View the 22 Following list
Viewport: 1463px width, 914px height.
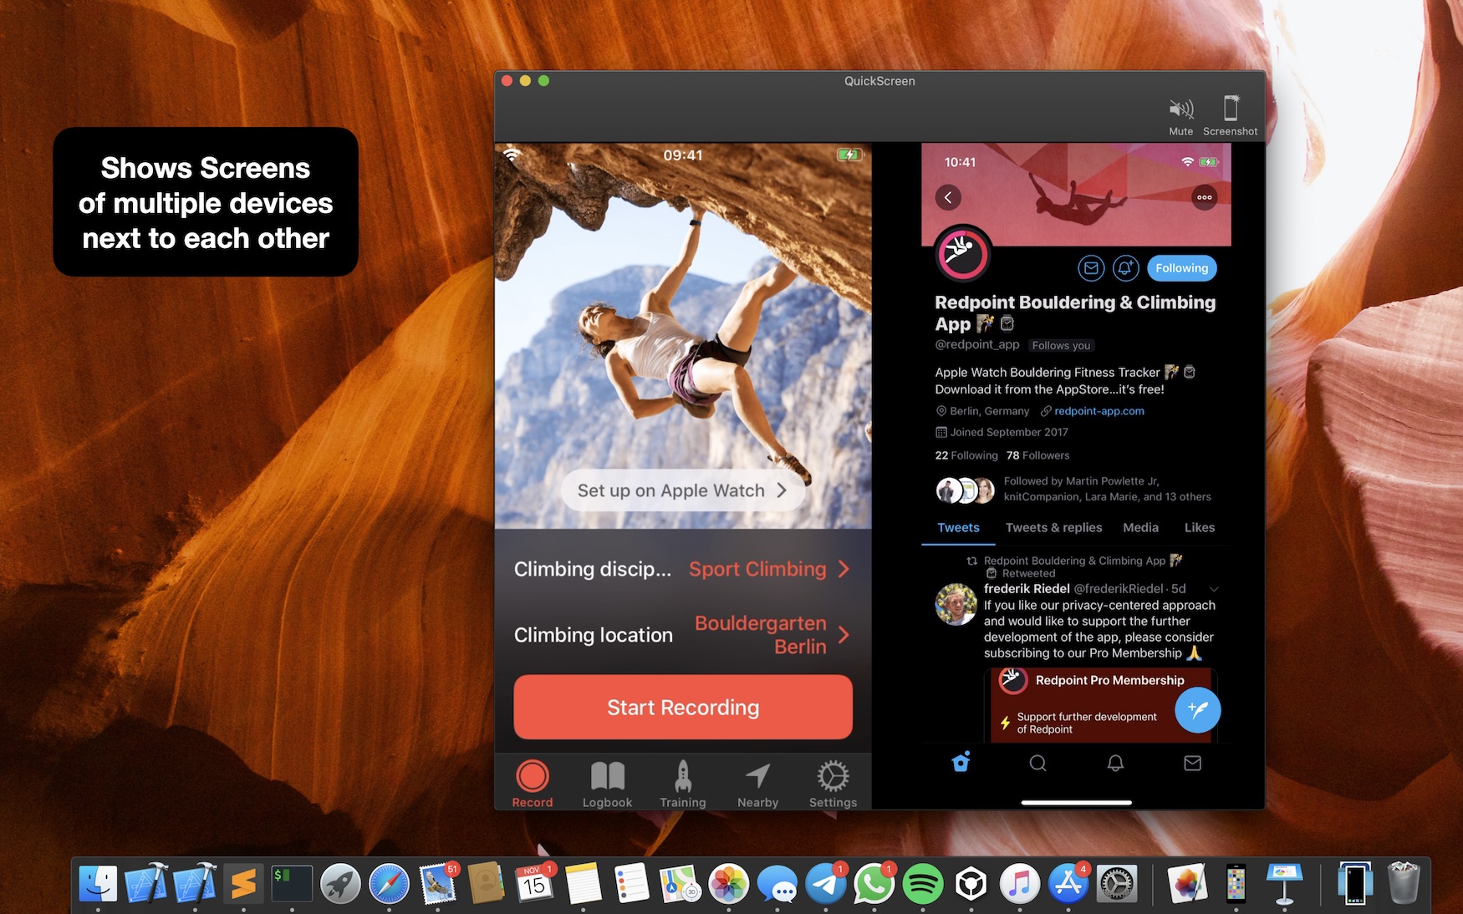966,455
